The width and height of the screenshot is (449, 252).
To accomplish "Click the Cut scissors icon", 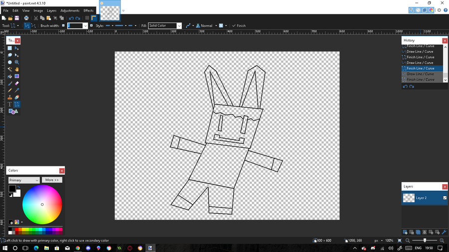I will tap(36, 18).
